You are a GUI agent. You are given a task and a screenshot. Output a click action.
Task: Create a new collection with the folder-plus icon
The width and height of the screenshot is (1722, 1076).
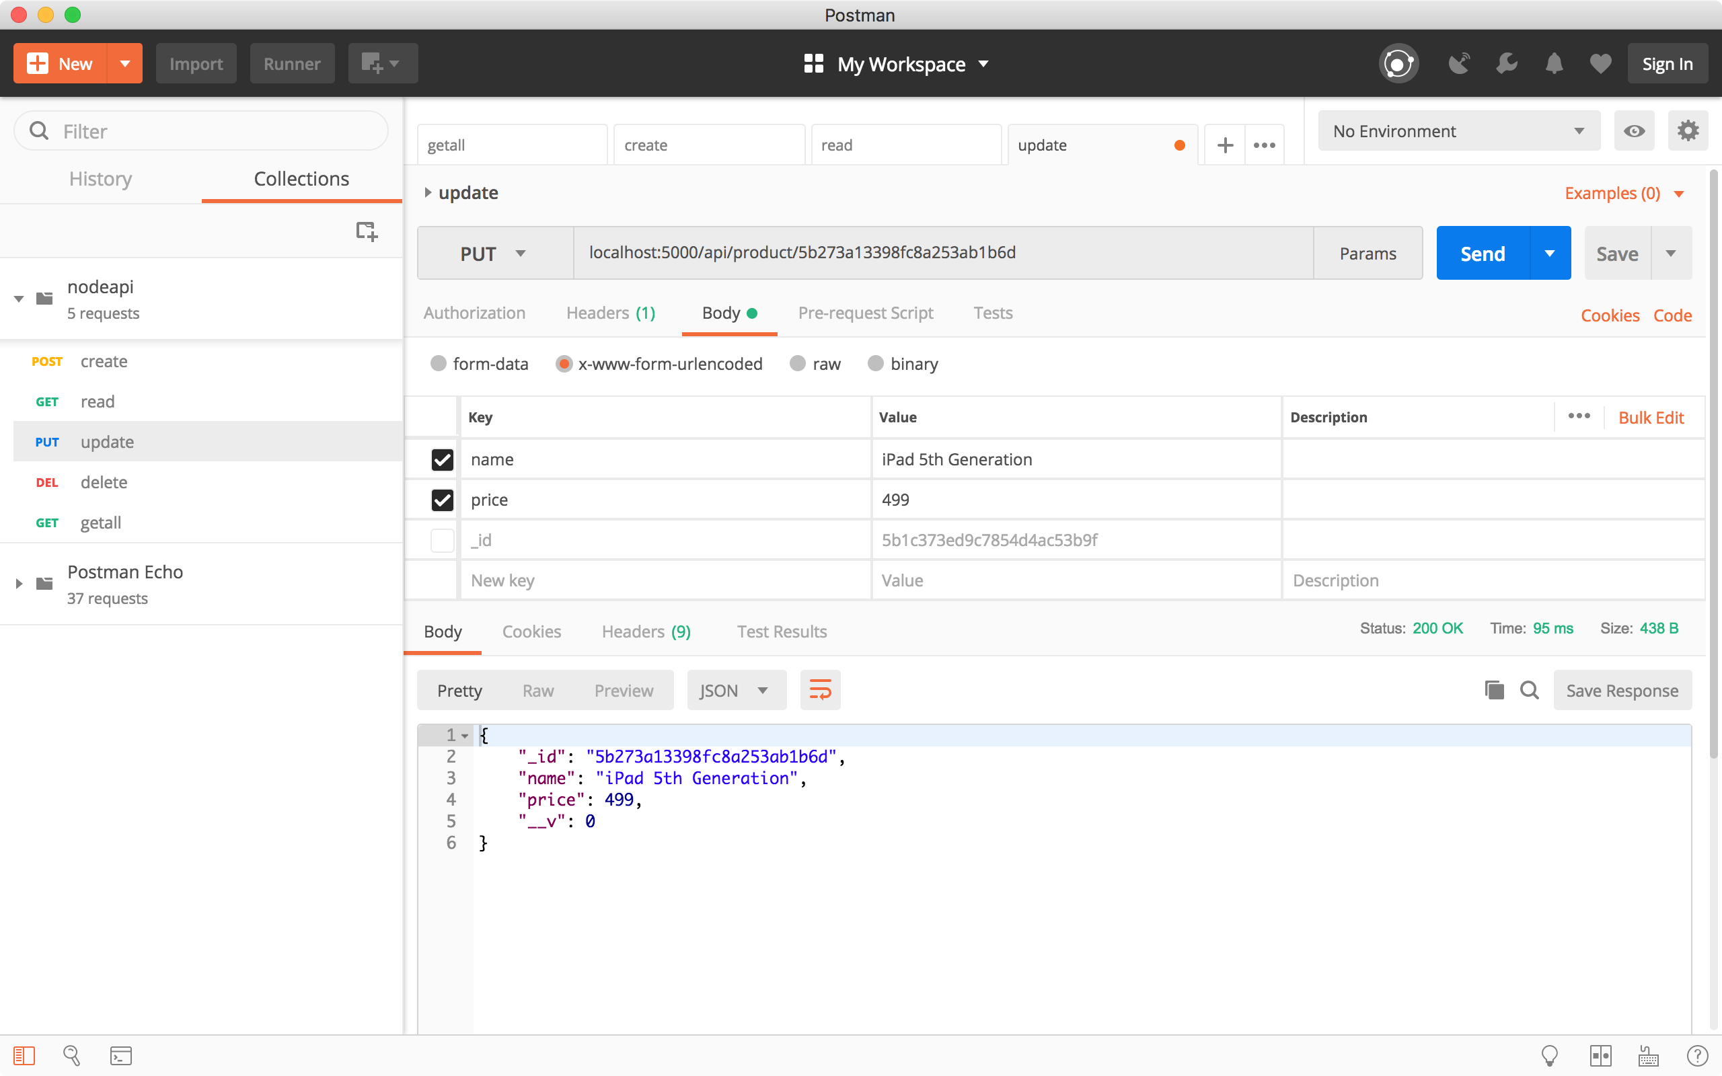[x=367, y=231]
